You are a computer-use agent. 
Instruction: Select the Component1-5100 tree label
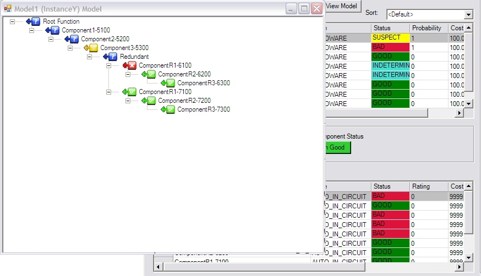(x=86, y=30)
